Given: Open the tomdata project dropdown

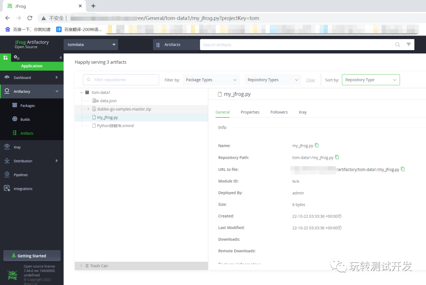Looking at the screenshot, I should (x=91, y=45).
